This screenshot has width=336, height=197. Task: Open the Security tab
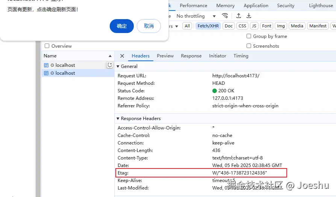click(x=286, y=6)
